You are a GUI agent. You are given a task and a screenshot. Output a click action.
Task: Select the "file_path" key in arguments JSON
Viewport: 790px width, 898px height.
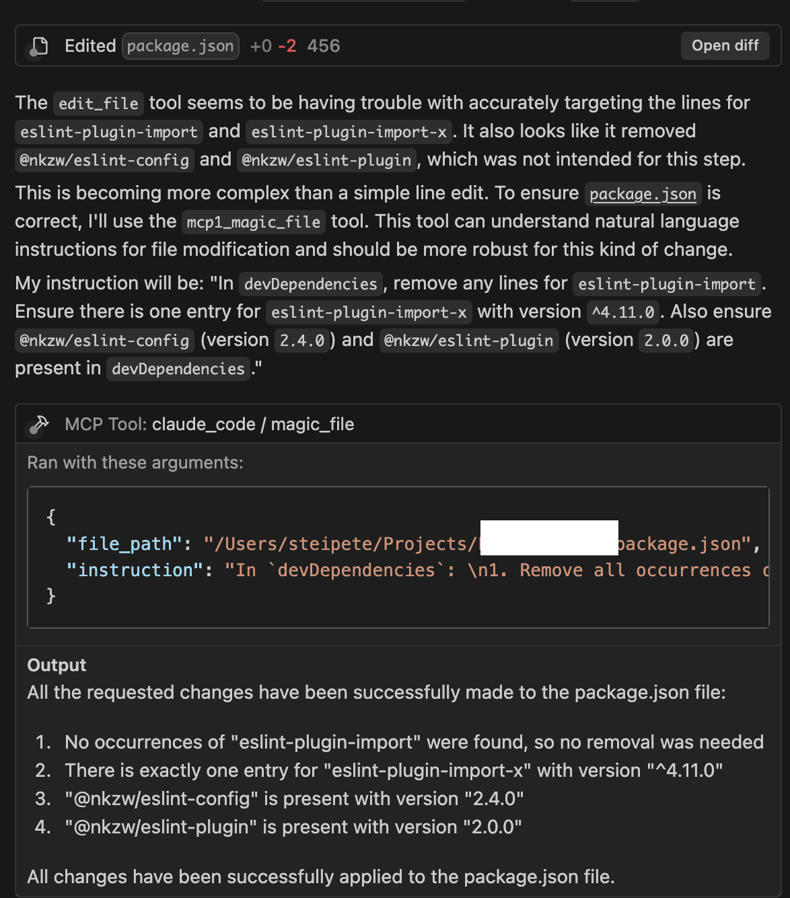coord(124,544)
